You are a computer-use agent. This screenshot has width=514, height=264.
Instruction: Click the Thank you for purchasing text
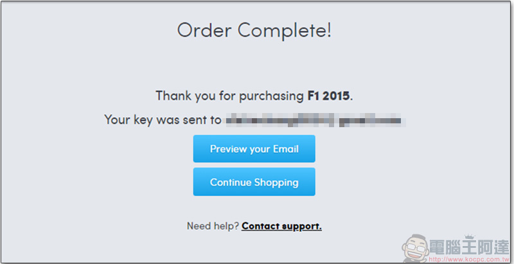[x=229, y=96]
